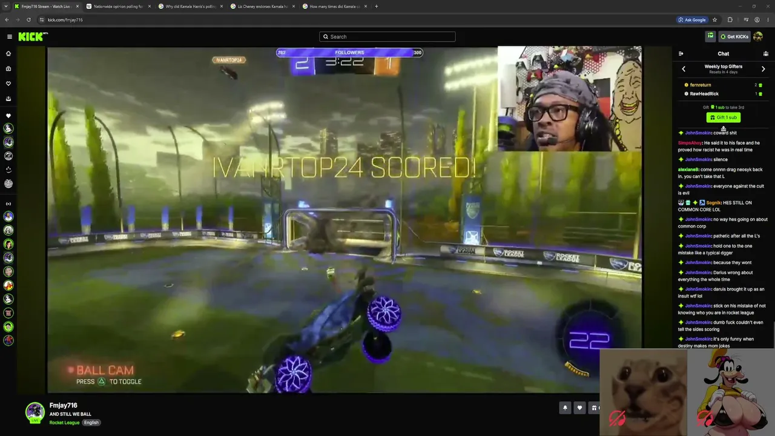This screenshot has width=775, height=436.
Task: Open the outlined heart Following icon
Action: click(8, 84)
